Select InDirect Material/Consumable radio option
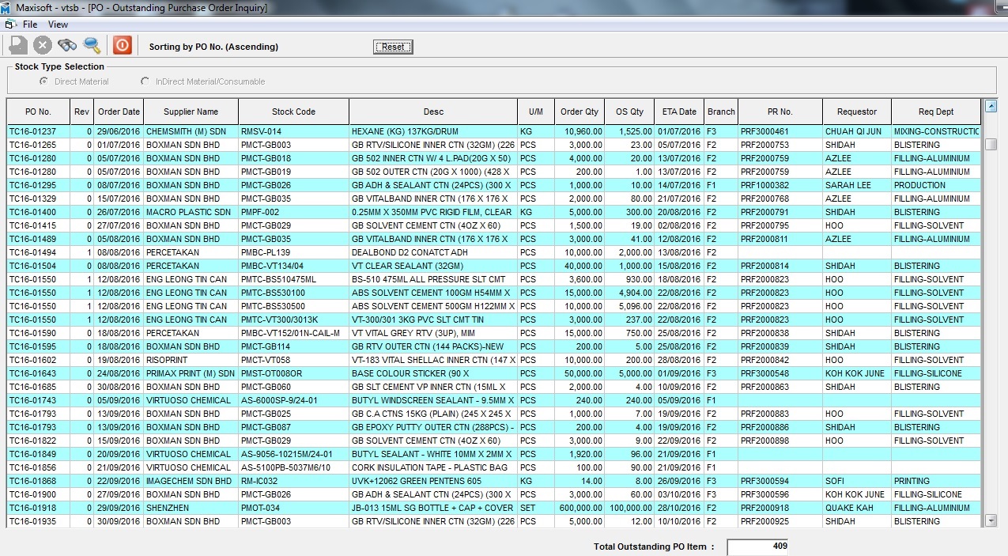1008x556 pixels. coord(145,81)
